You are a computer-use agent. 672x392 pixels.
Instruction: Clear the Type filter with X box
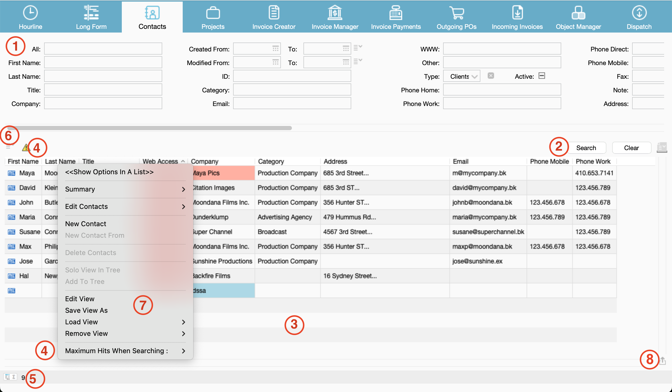tap(491, 76)
